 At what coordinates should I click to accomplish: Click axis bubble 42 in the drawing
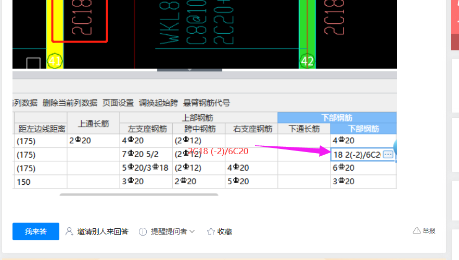307,61
